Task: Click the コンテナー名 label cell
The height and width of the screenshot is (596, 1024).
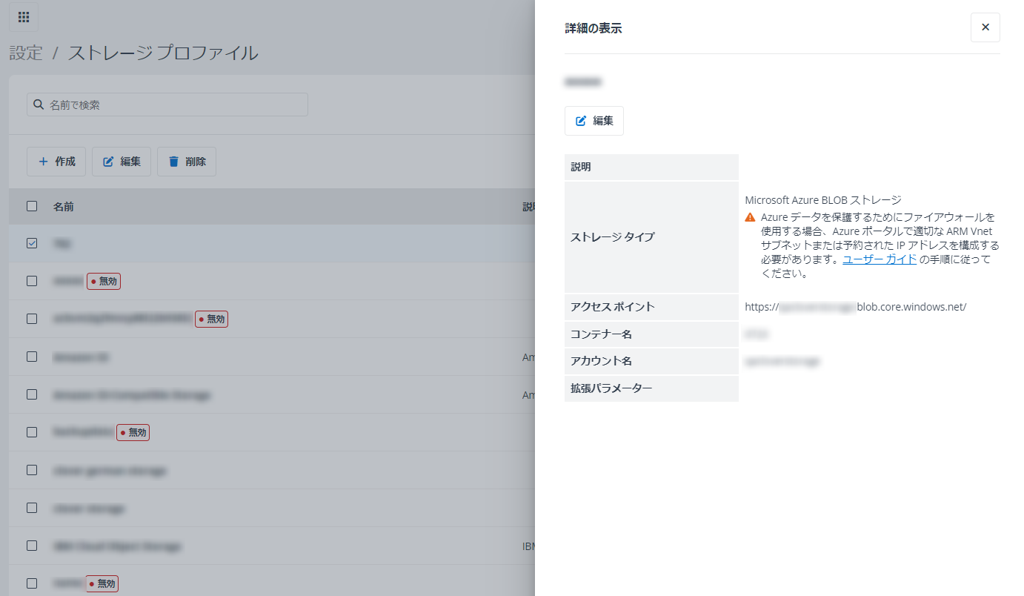Action: click(651, 334)
